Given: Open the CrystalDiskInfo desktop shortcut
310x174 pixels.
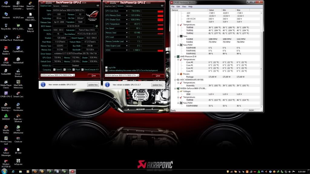Looking at the screenshot, I should (x=18, y=49).
